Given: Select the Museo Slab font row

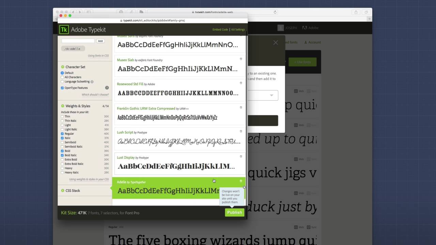Looking at the screenshot, I should point(180,66).
